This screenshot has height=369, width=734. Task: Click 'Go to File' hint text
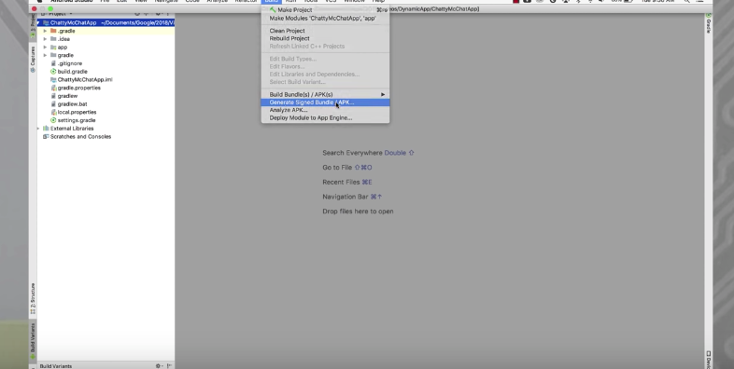point(337,167)
